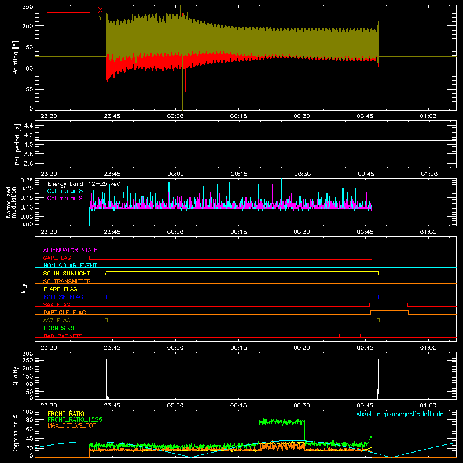Click the 200 value on Pointing axis

pos(28,26)
